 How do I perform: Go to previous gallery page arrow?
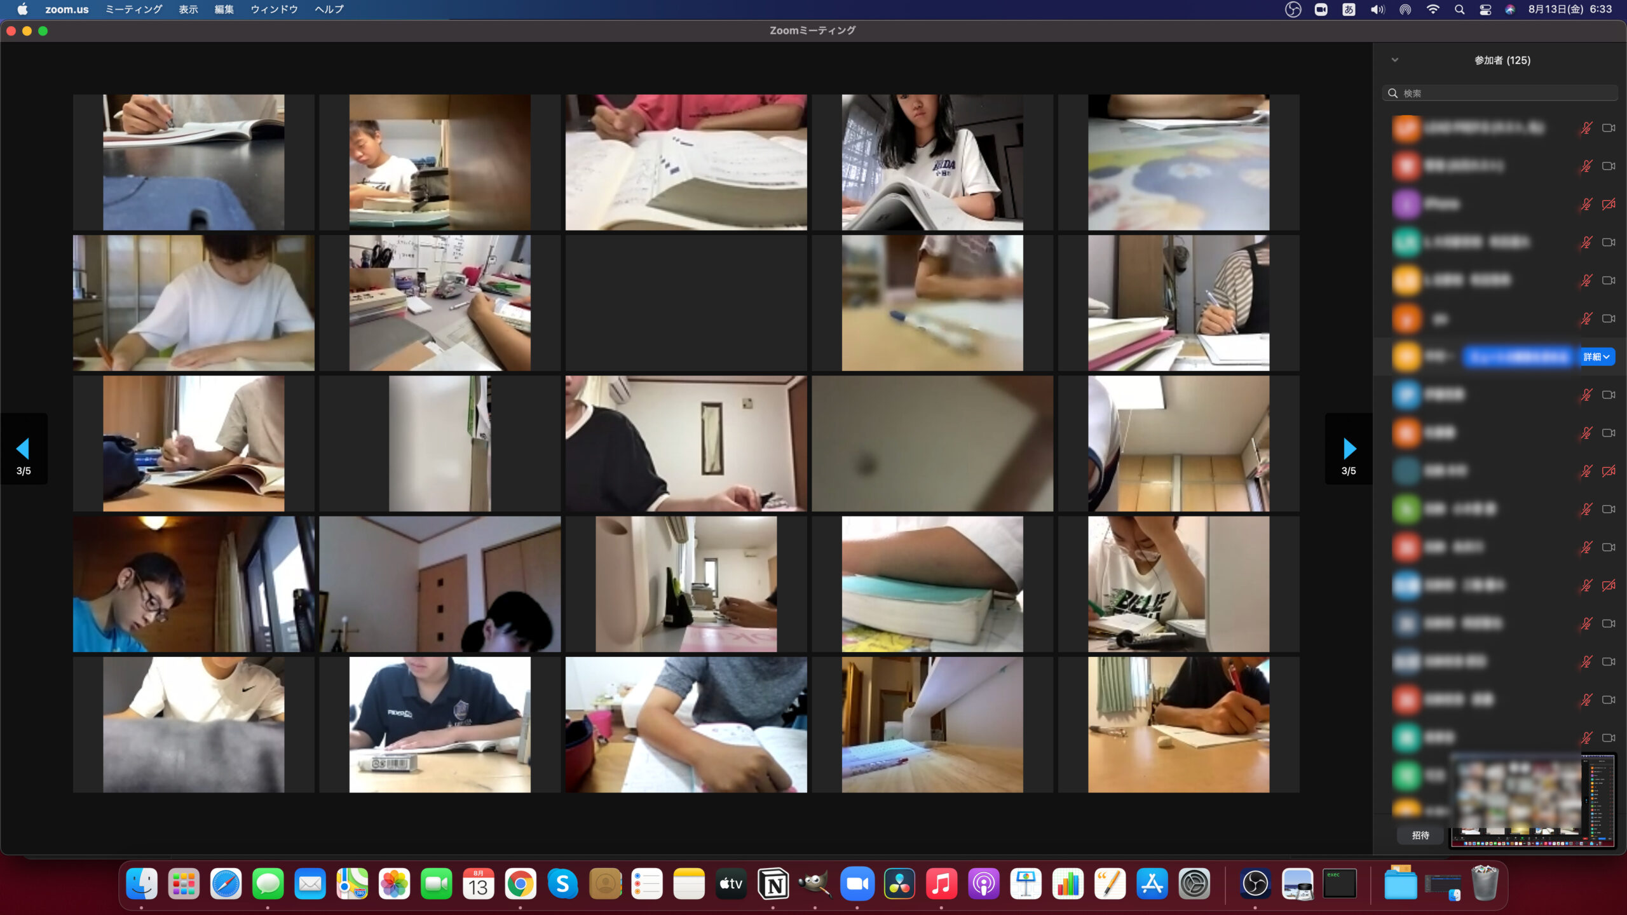[23, 449]
